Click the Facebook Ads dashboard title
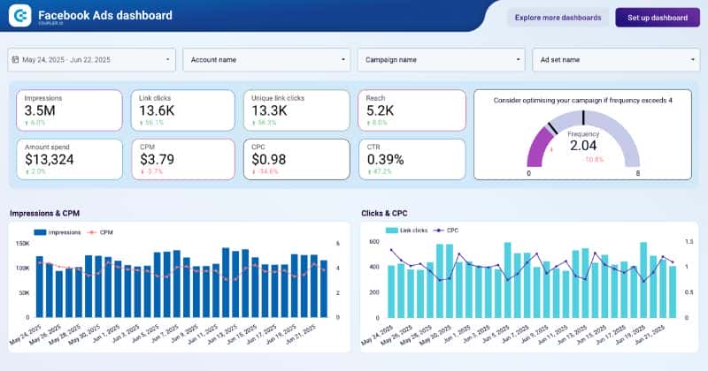This screenshot has height=371, width=708. [x=105, y=15]
